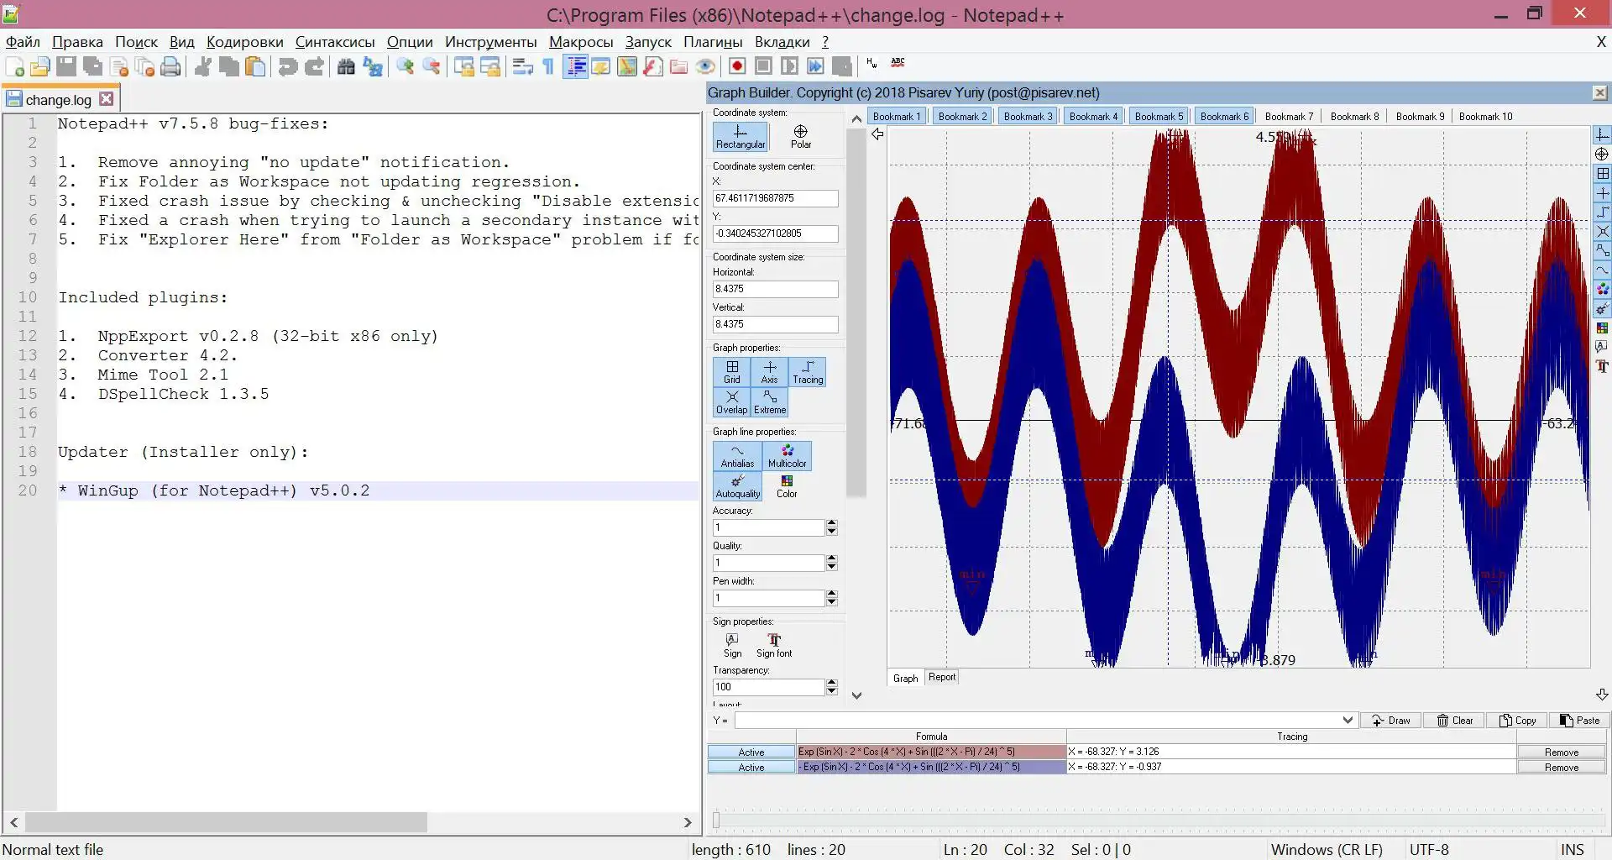Click the Run macro multiple times icon
The width and height of the screenshot is (1612, 860).
815,67
